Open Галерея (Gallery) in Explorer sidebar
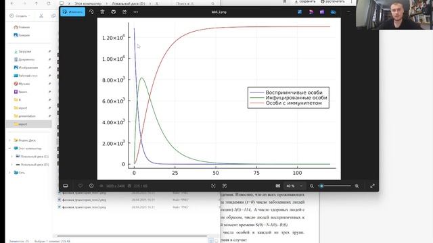The image size is (433, 243). tap(22, 35)
